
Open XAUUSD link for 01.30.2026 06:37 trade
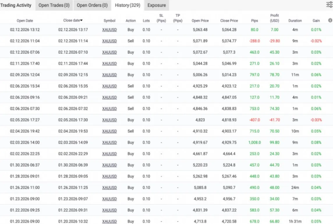click(109, 165)
